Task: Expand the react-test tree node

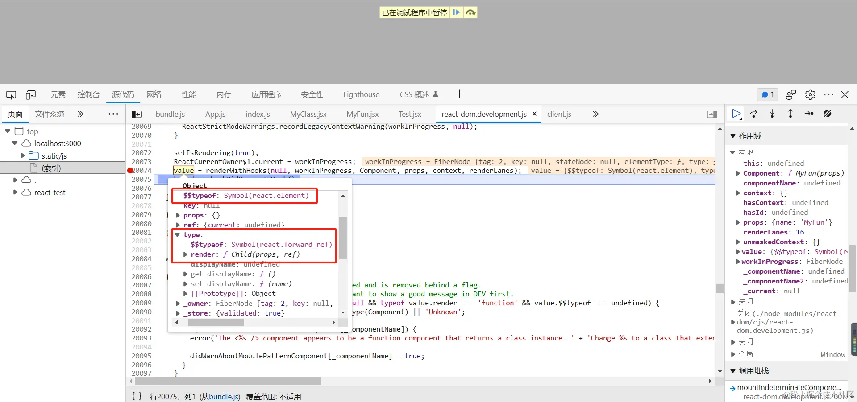Action: pyautogui.click(x=15, y=192)
